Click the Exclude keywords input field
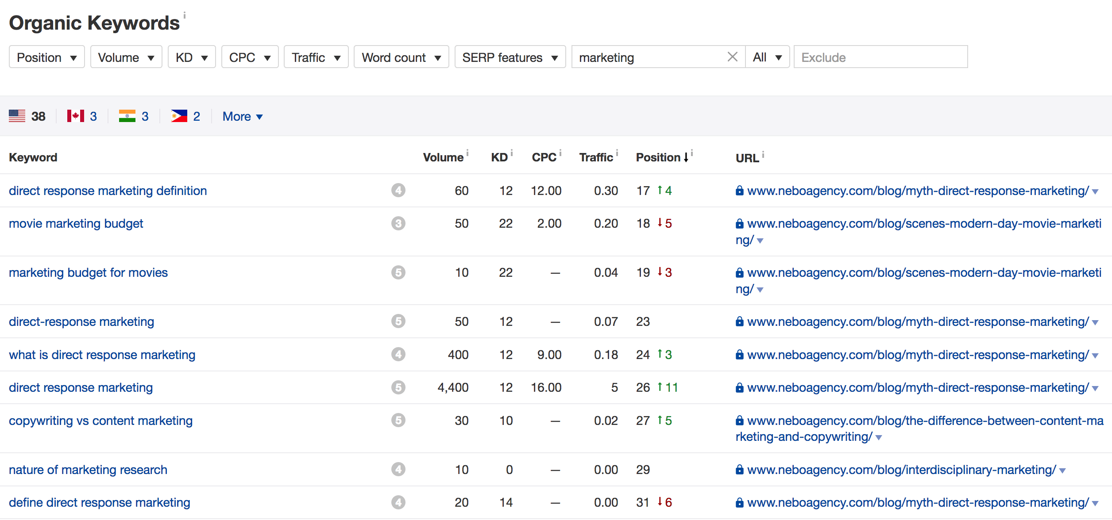Screen dimensions: 1112x520 point(880,57)
